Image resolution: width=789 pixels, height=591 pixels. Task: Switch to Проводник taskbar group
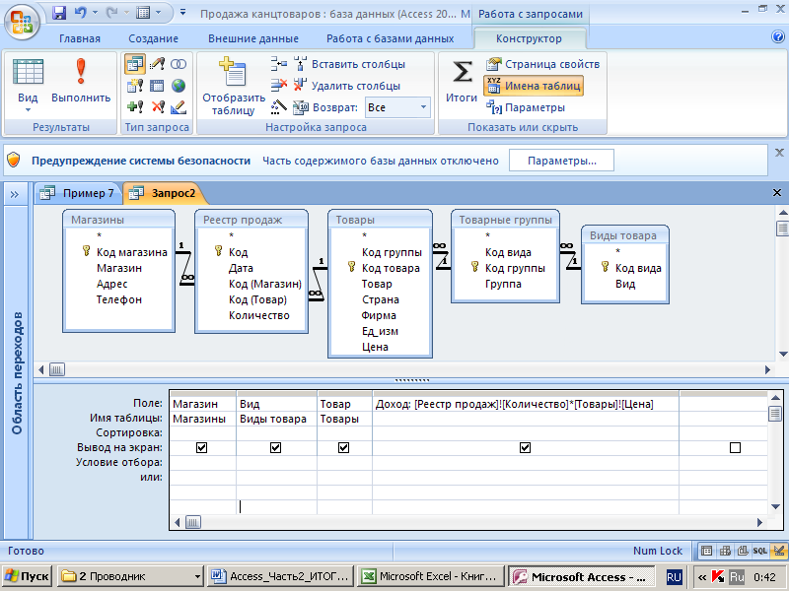pos(131,576)
